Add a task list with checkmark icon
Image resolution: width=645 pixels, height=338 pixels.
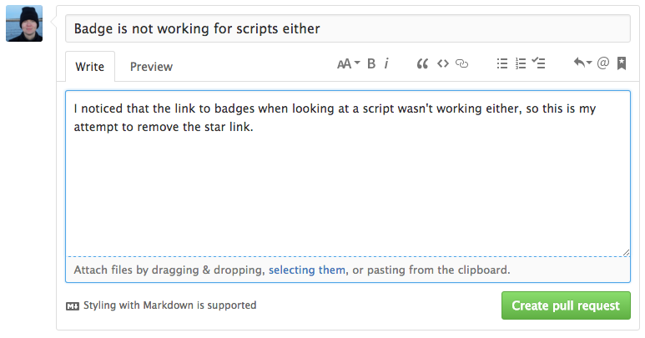538,63
